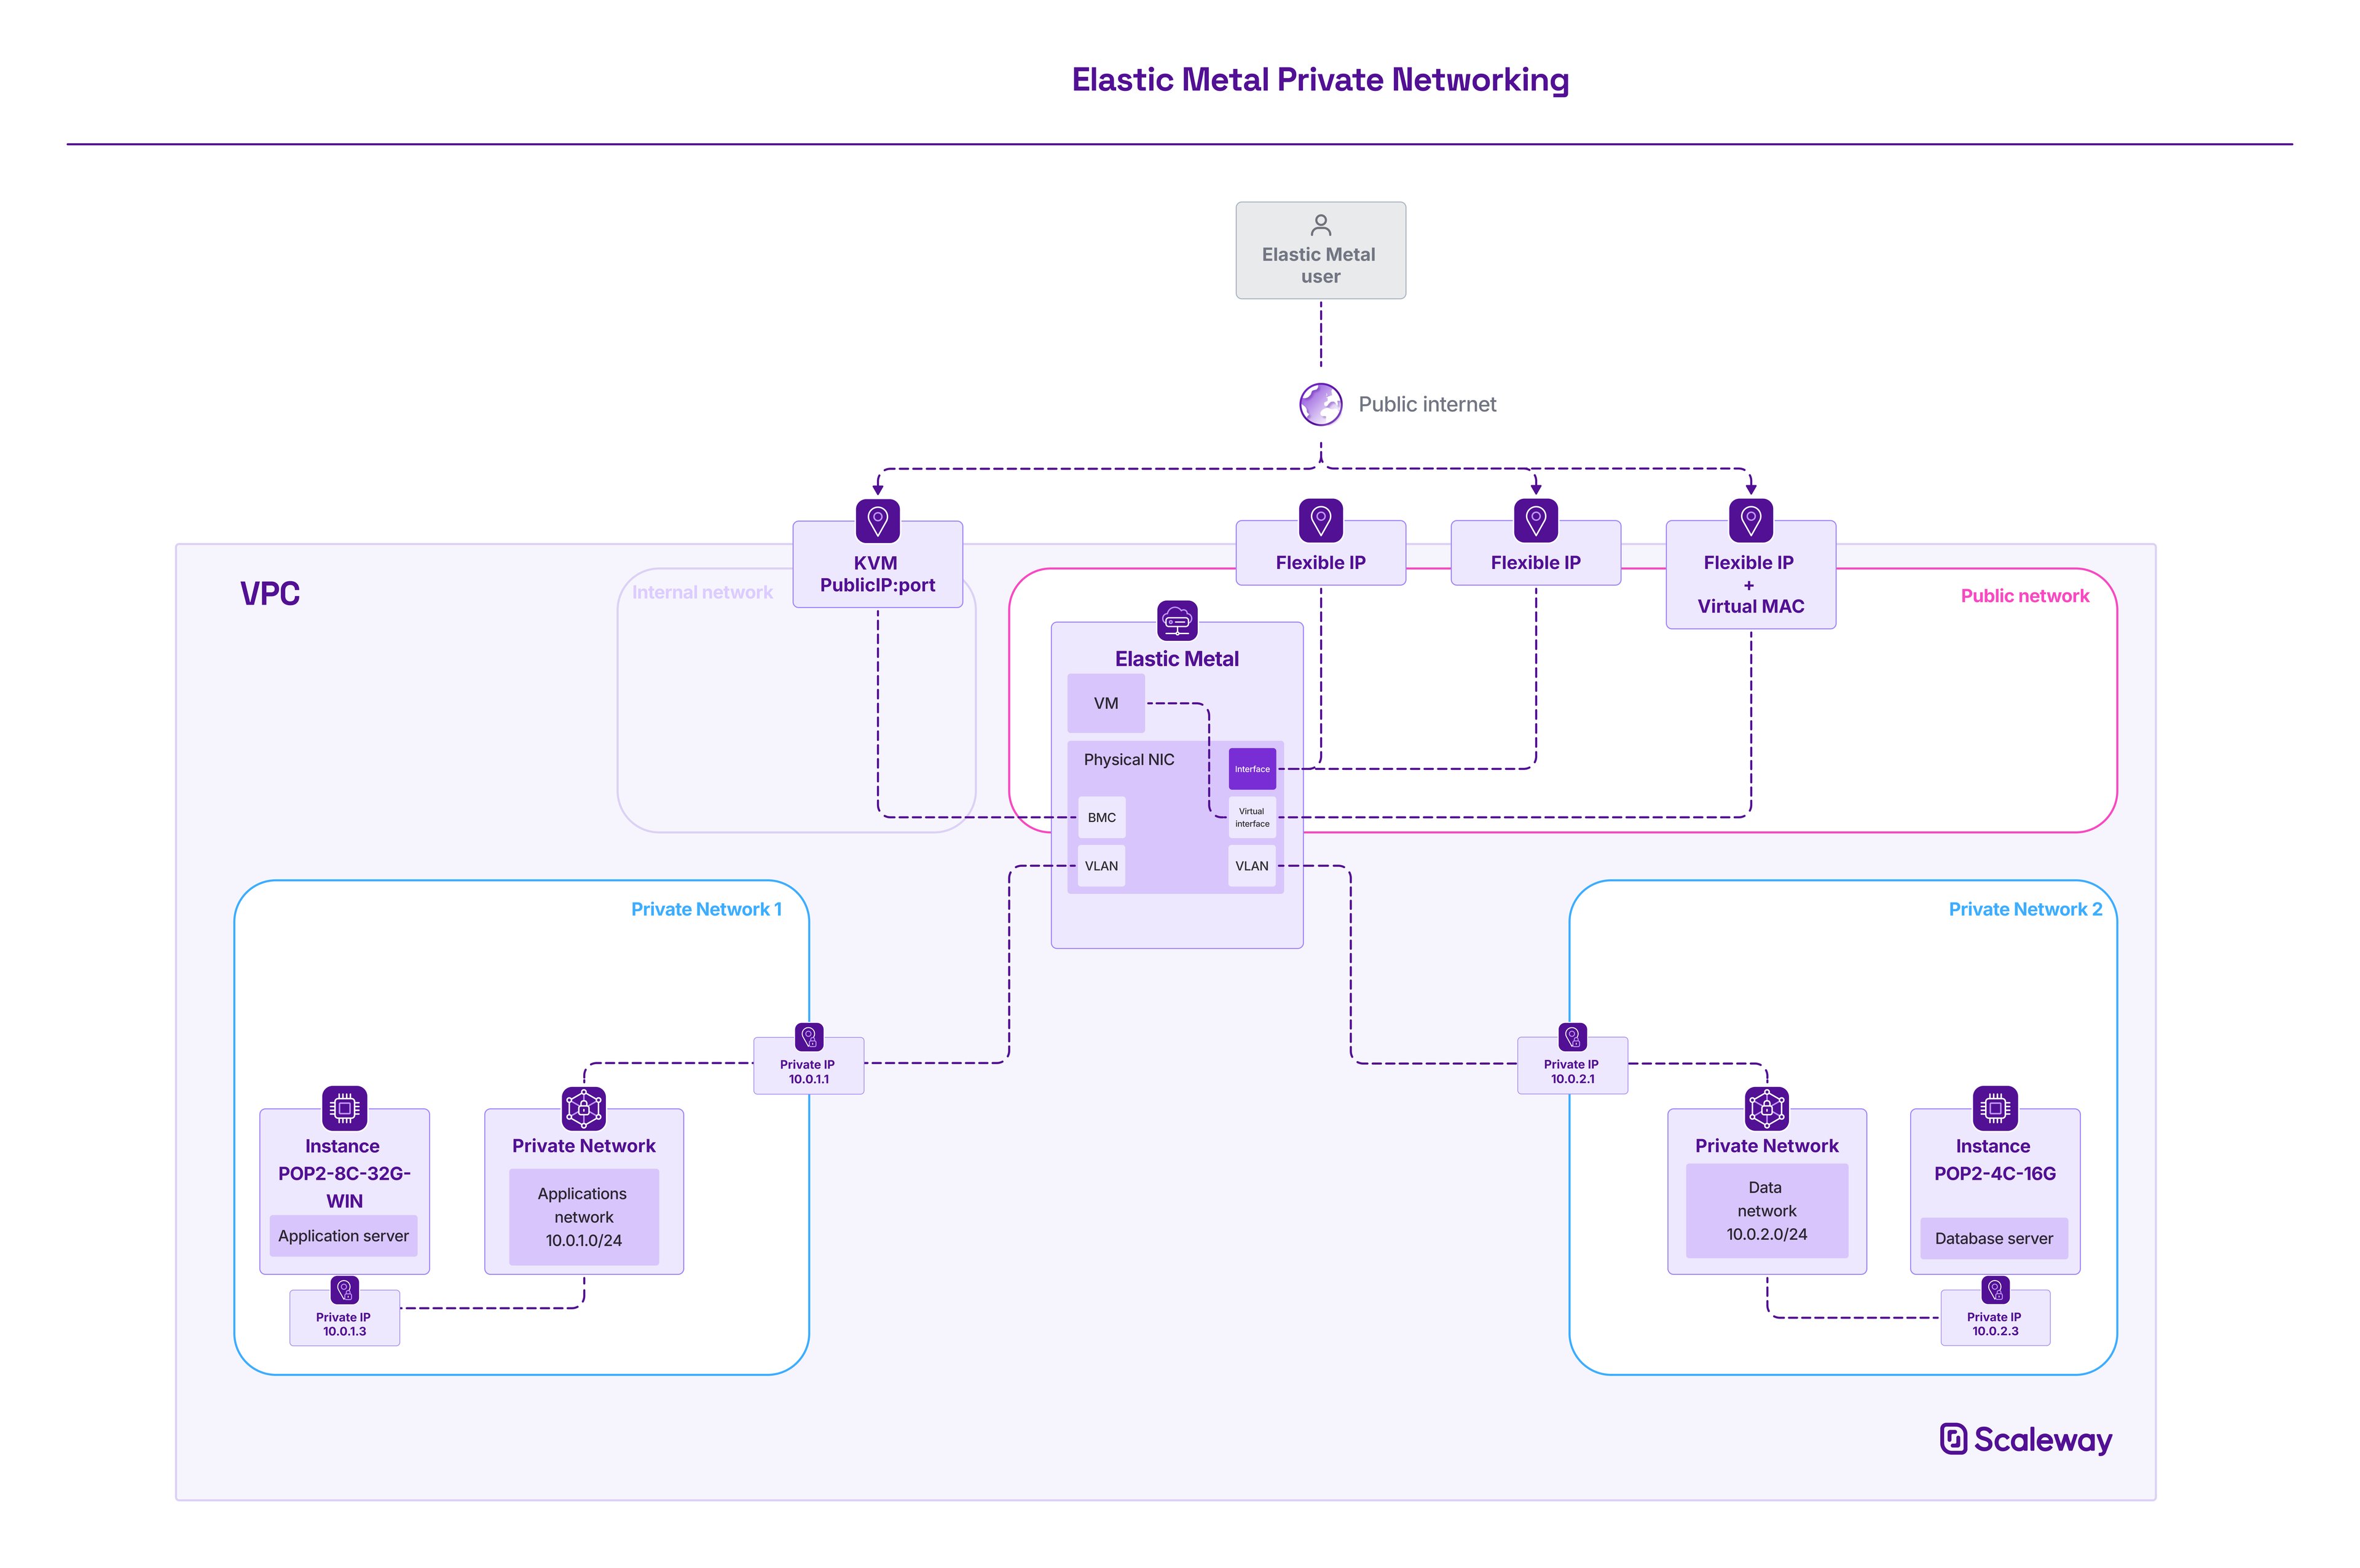The image size is (2360, 1568).
Task: Click the 'Instance POP2-4C-16G' title
Action: (1995, 1160)
